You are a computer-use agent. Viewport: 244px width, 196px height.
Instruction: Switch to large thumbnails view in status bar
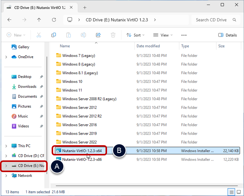[239, 192]
